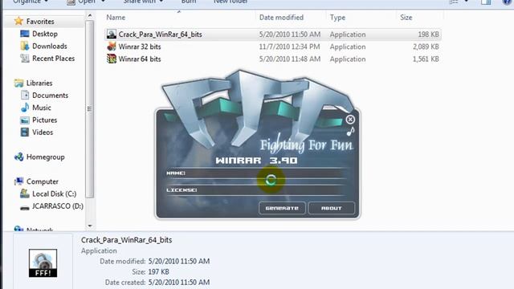Open the Pictures library

(x=45, y=120)
